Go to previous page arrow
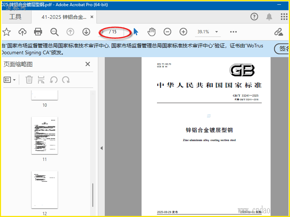This screenshot has height=217, width=290. click(70, 32)
